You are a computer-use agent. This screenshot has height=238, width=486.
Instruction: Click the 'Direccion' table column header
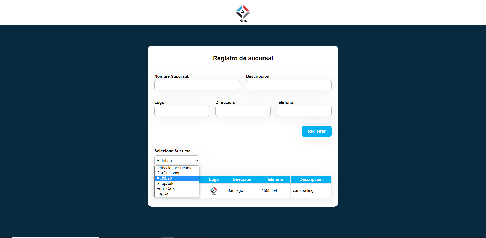(241, 179)
